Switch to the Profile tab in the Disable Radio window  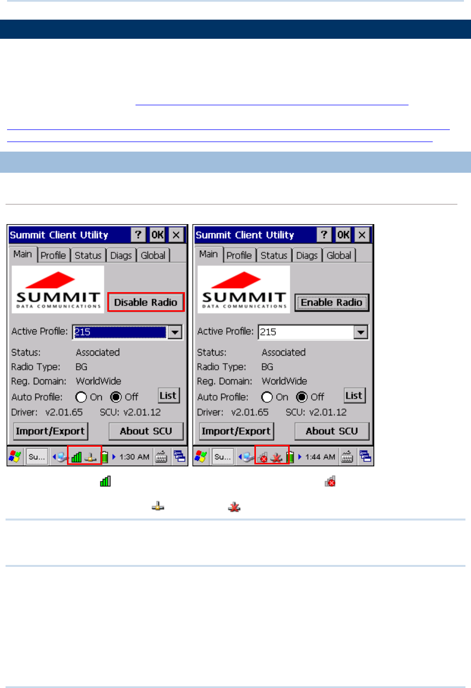(53, 255)
